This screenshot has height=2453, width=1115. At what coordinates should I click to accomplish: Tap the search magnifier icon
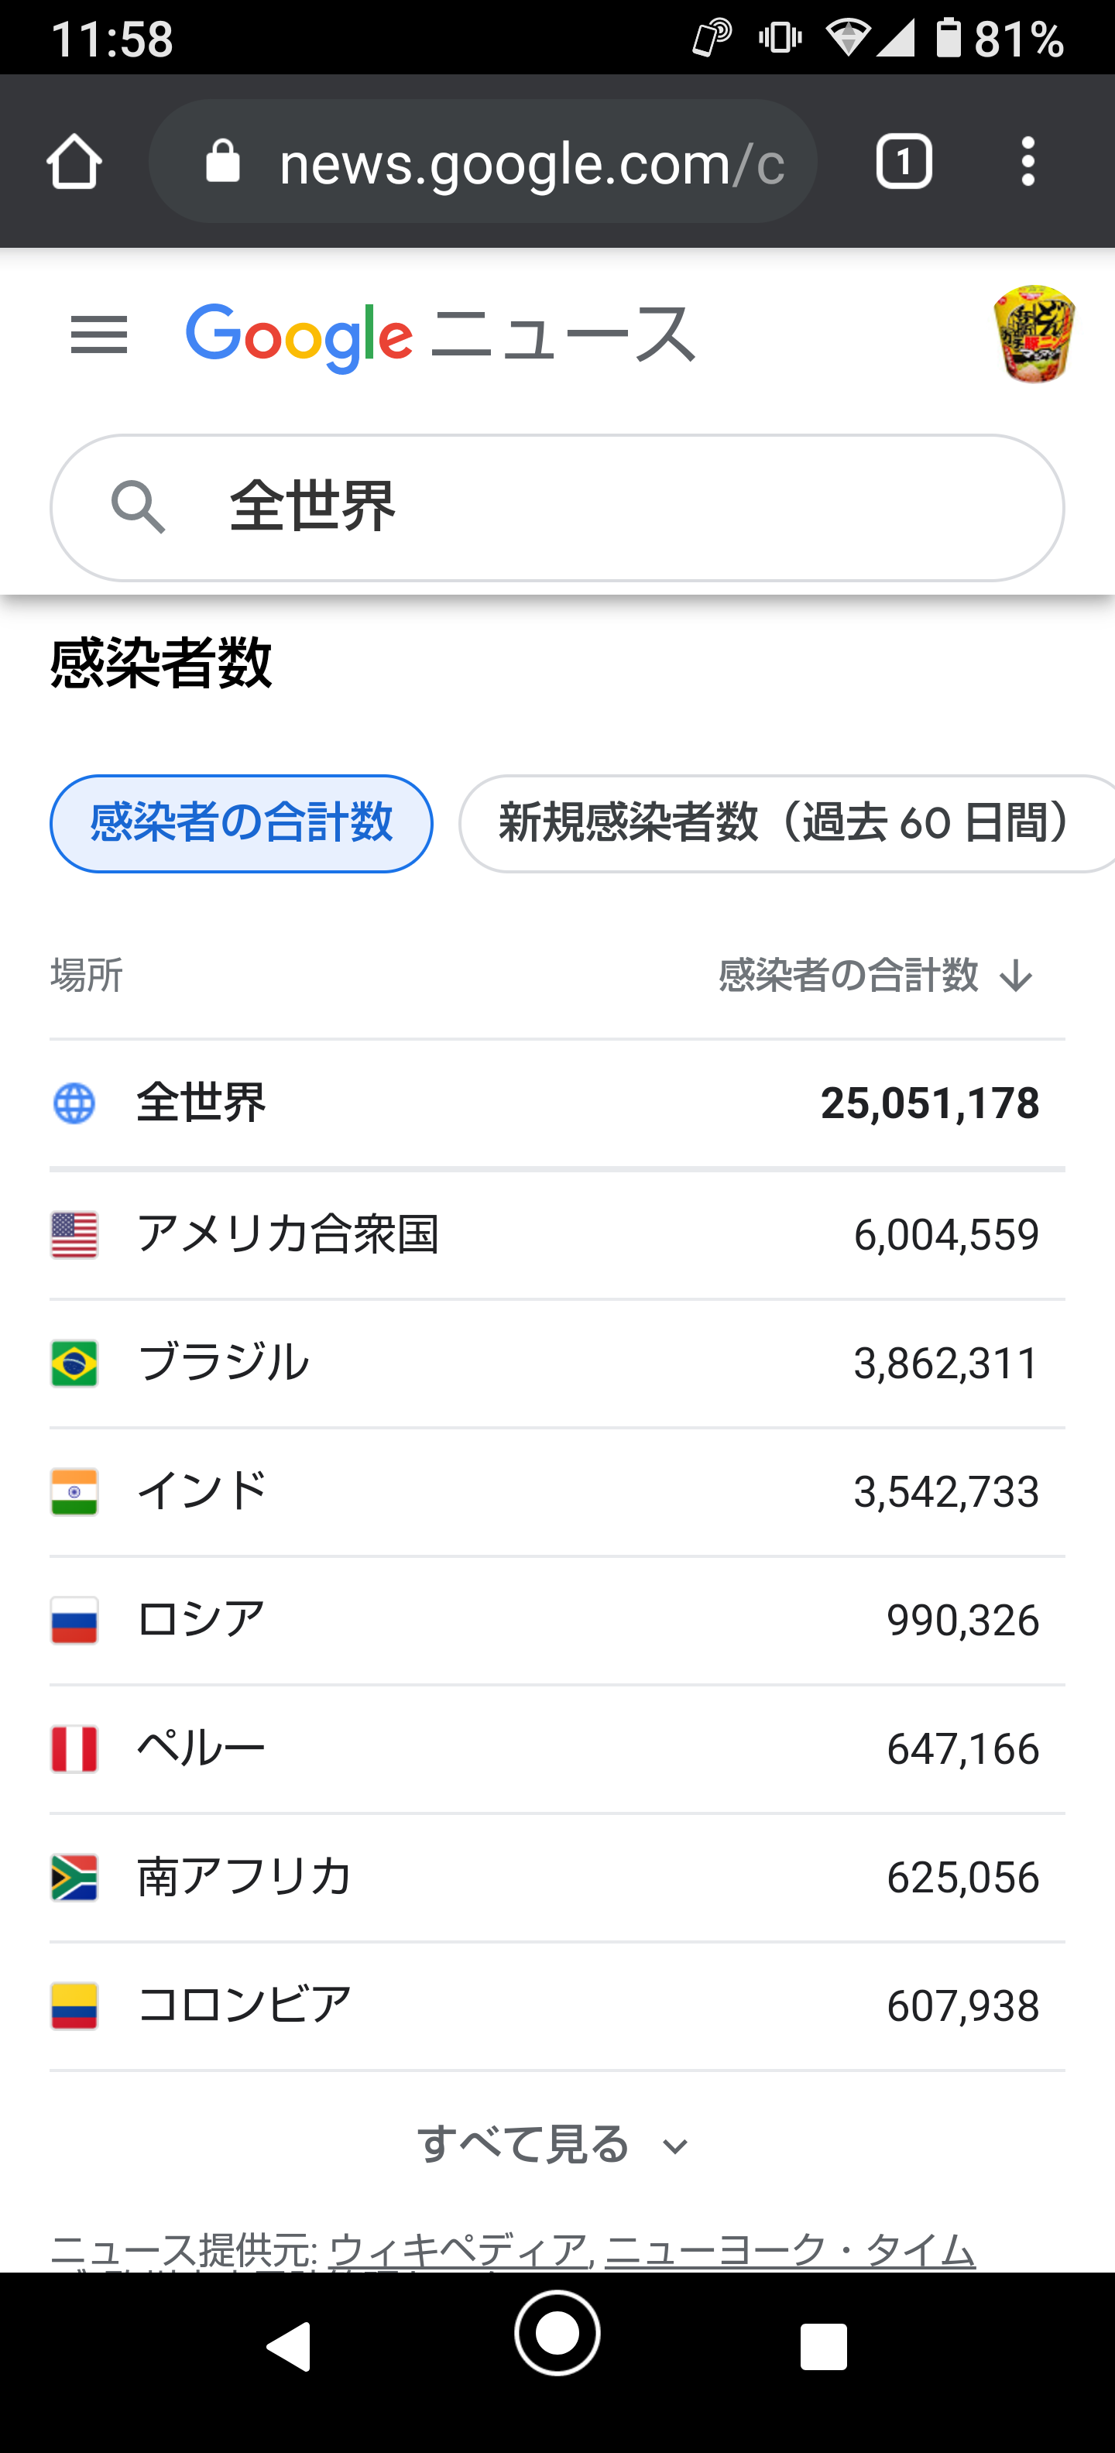138,506
